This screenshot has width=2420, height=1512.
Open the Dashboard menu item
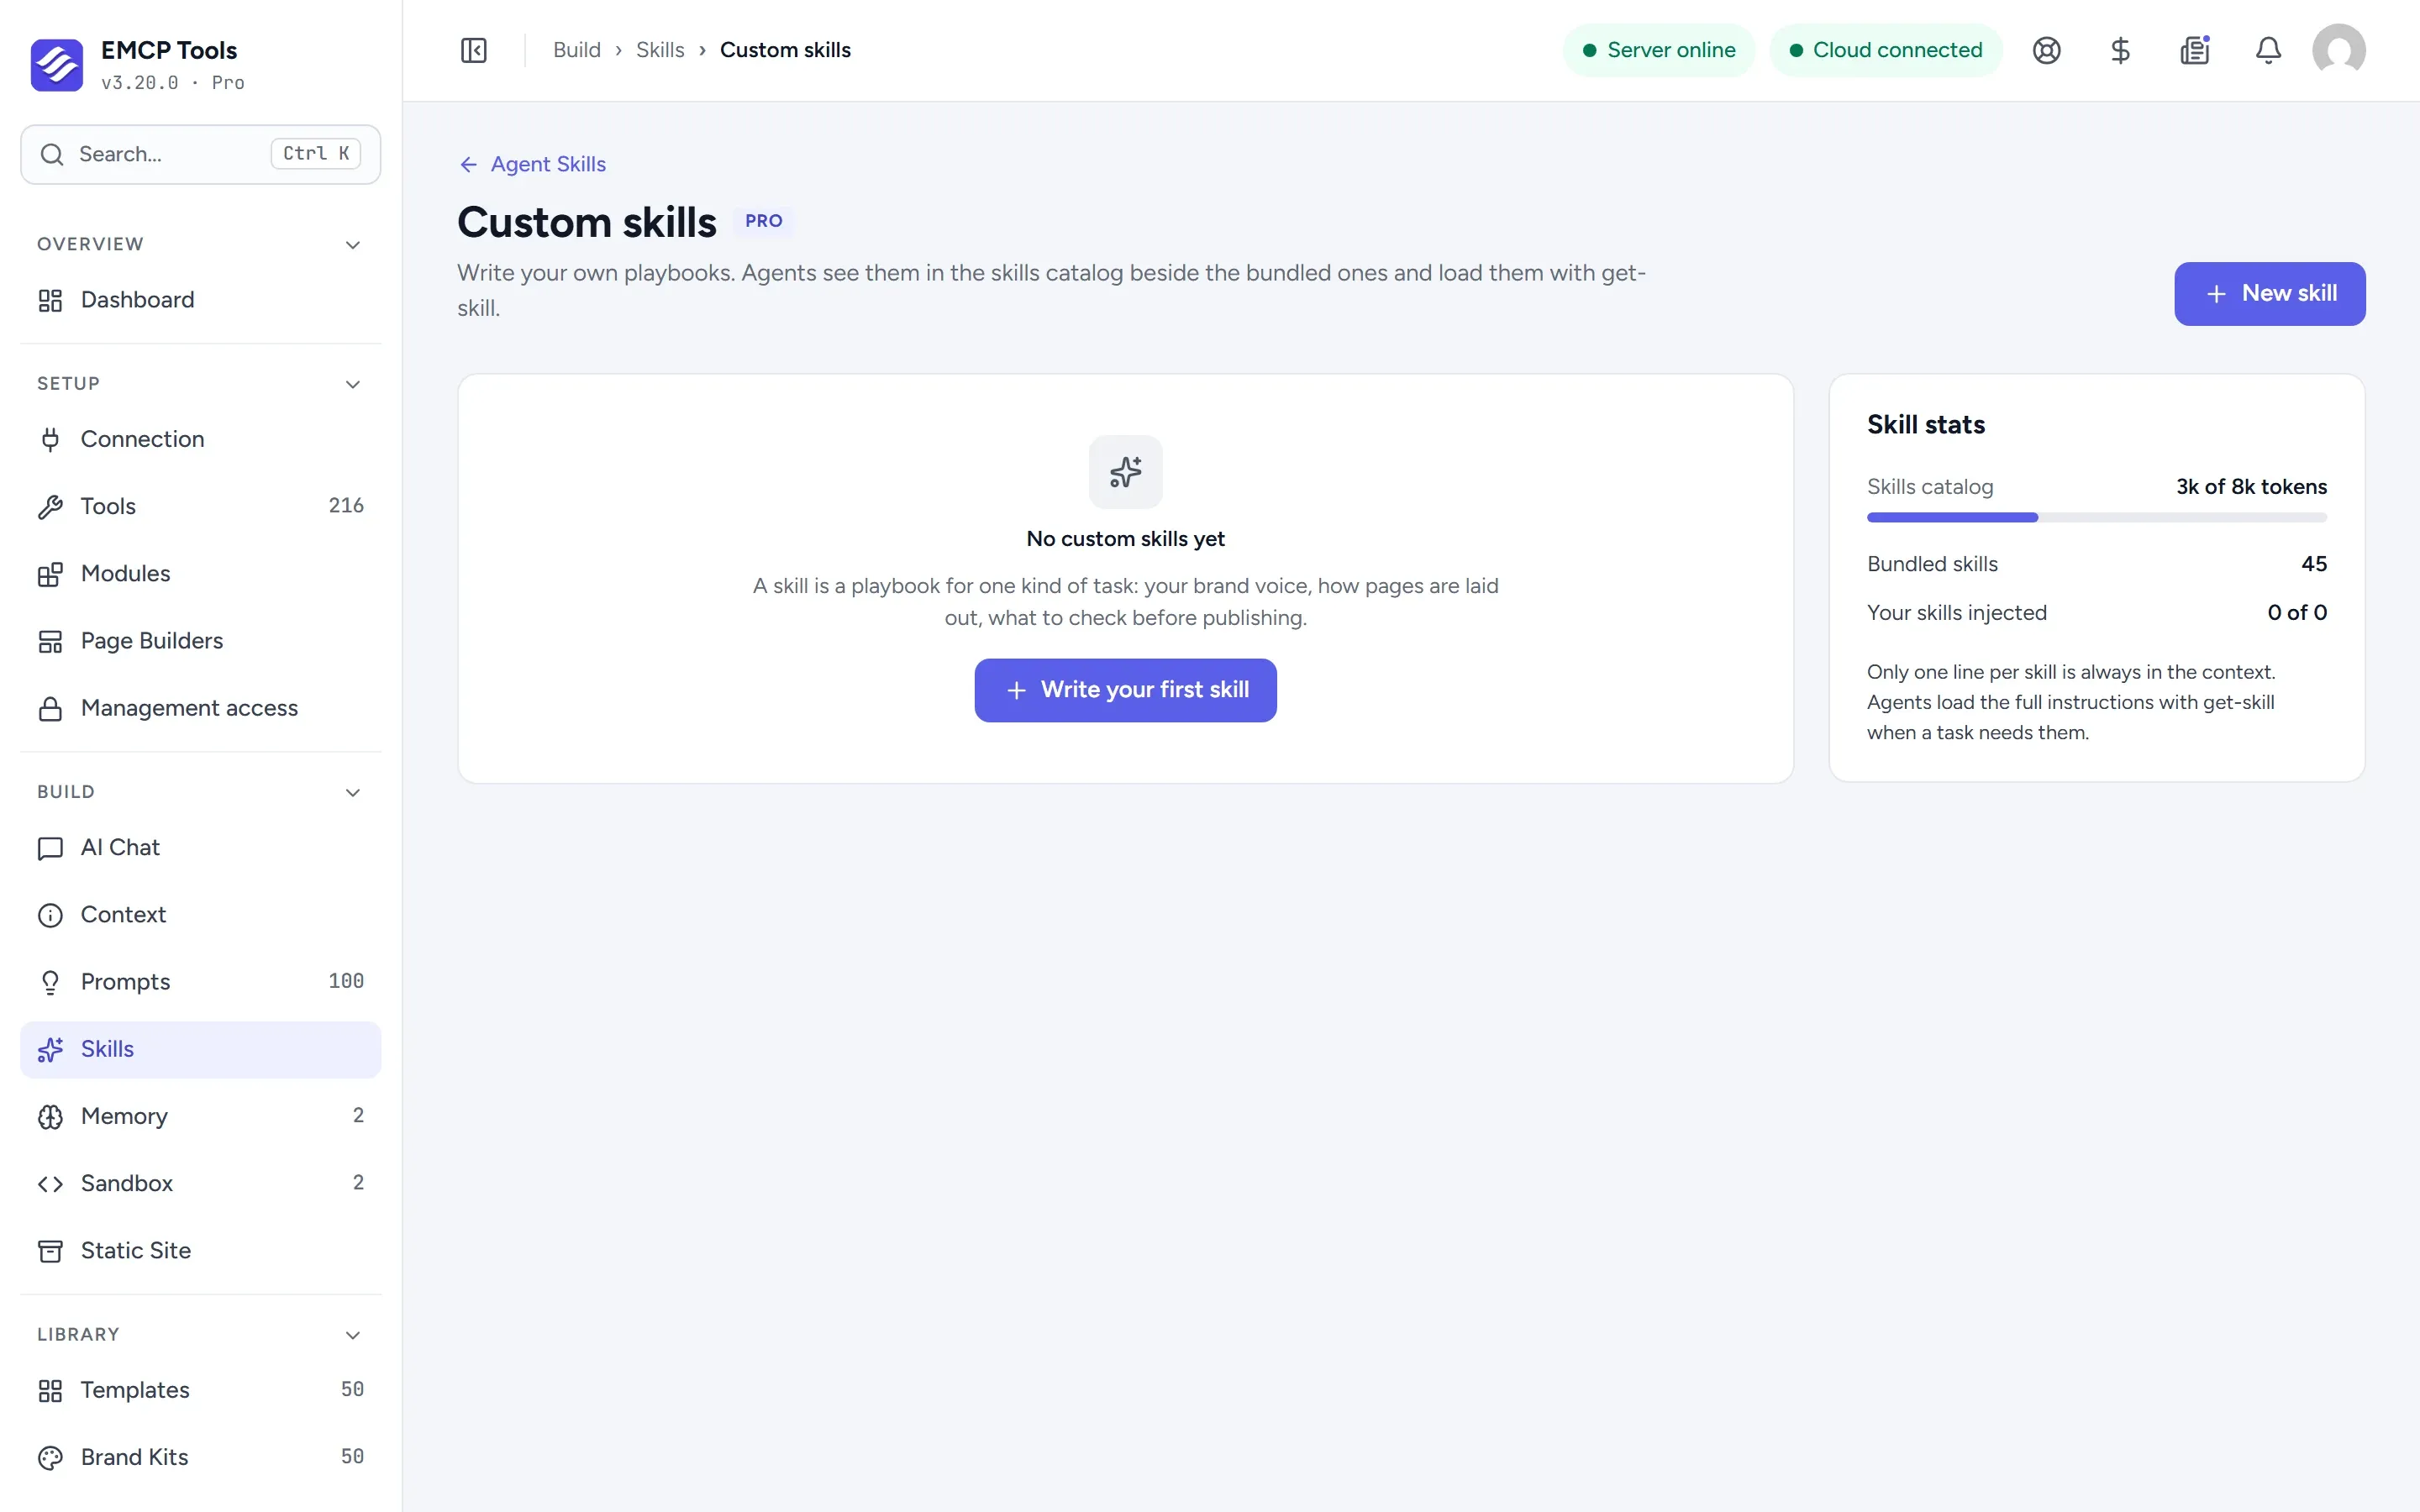coord(200,300)
